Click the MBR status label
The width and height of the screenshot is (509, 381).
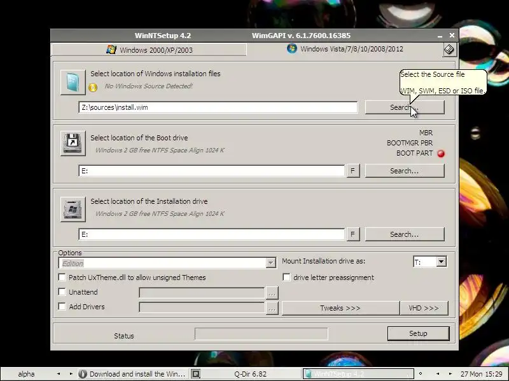point(426,133)
